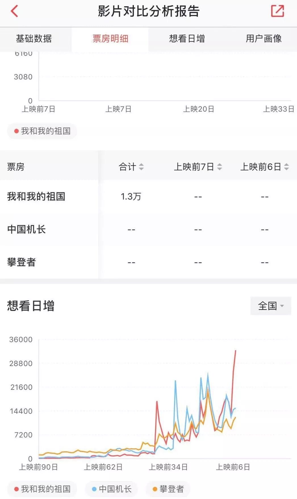Click the page title 影片对比分析报告
This screenshot has height=499, width=297.
148,11
